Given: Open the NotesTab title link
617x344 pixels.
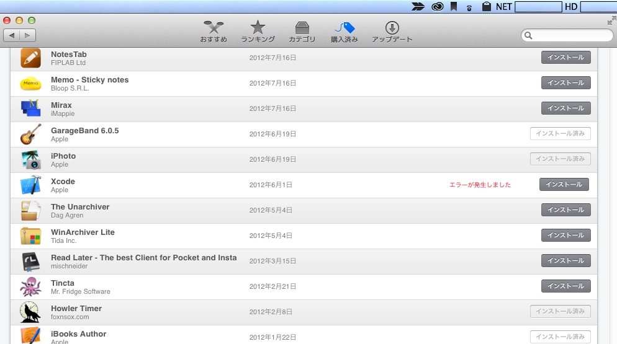Looking at the screenshot, I should (69, 55).
